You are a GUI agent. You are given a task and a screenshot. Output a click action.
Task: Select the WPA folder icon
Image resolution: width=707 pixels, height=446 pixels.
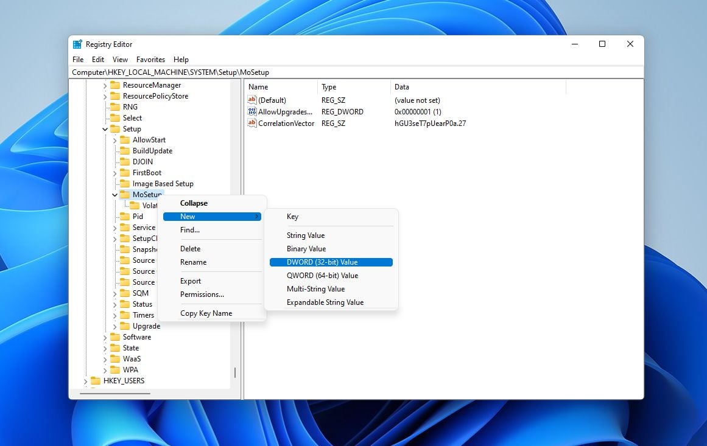(x=114, y=370)
